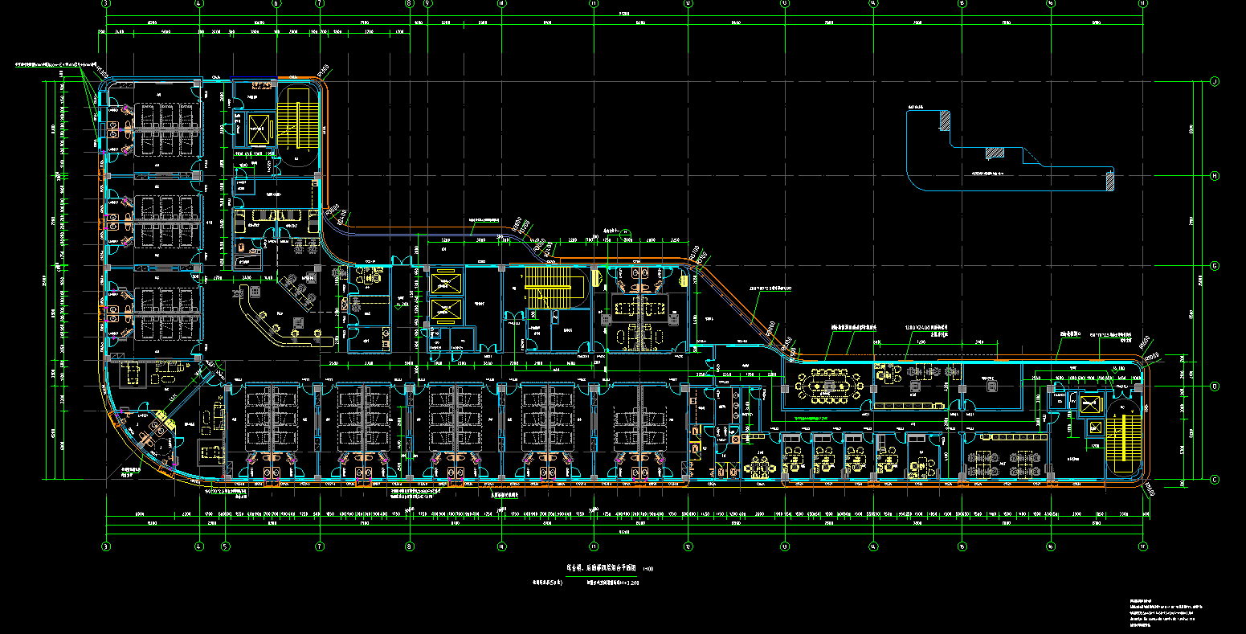Click axis bubble 17 below the plan
Screen dimensions: 1246x634
pos(1142,546)
